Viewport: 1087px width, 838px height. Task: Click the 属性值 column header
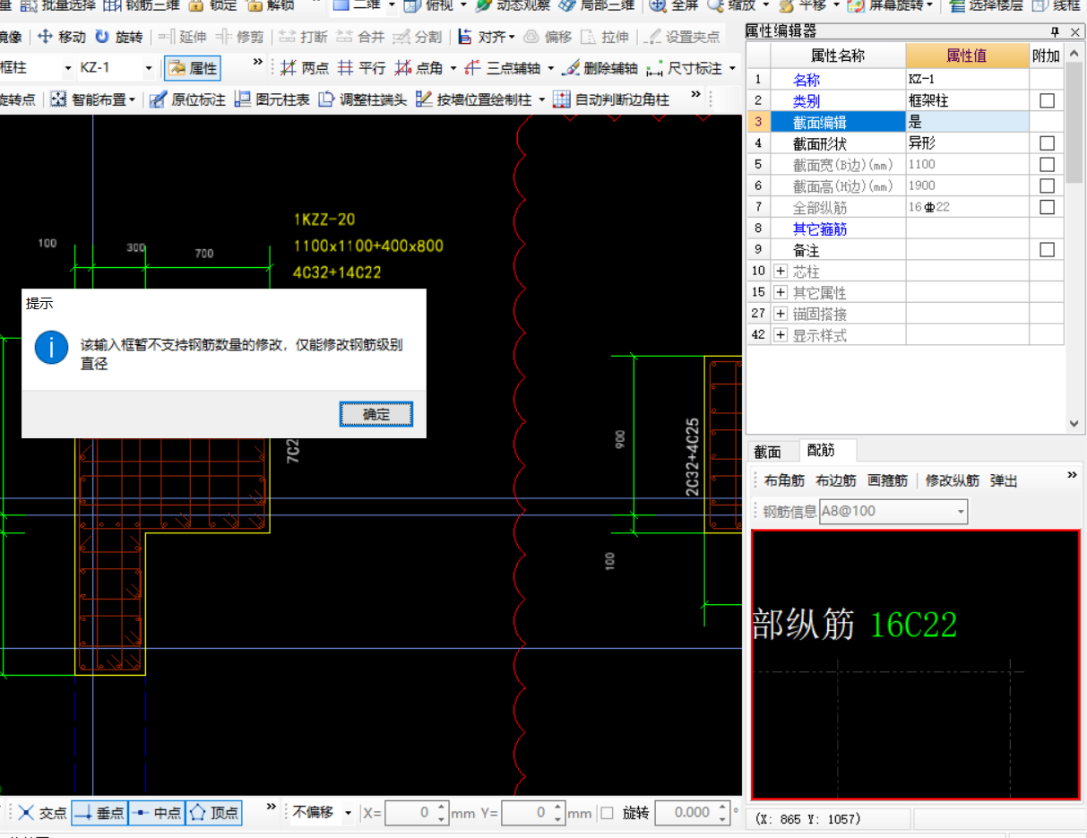click(x=967, y=56)
